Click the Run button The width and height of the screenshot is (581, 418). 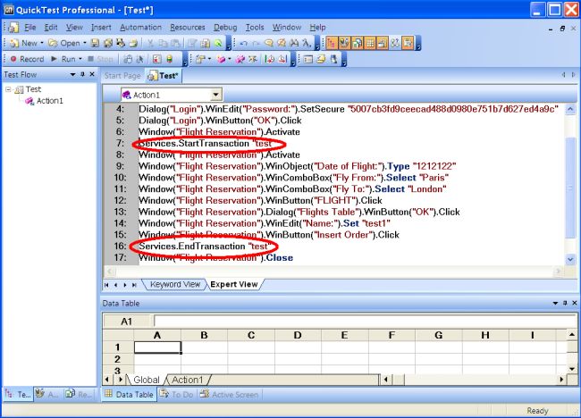63,59
